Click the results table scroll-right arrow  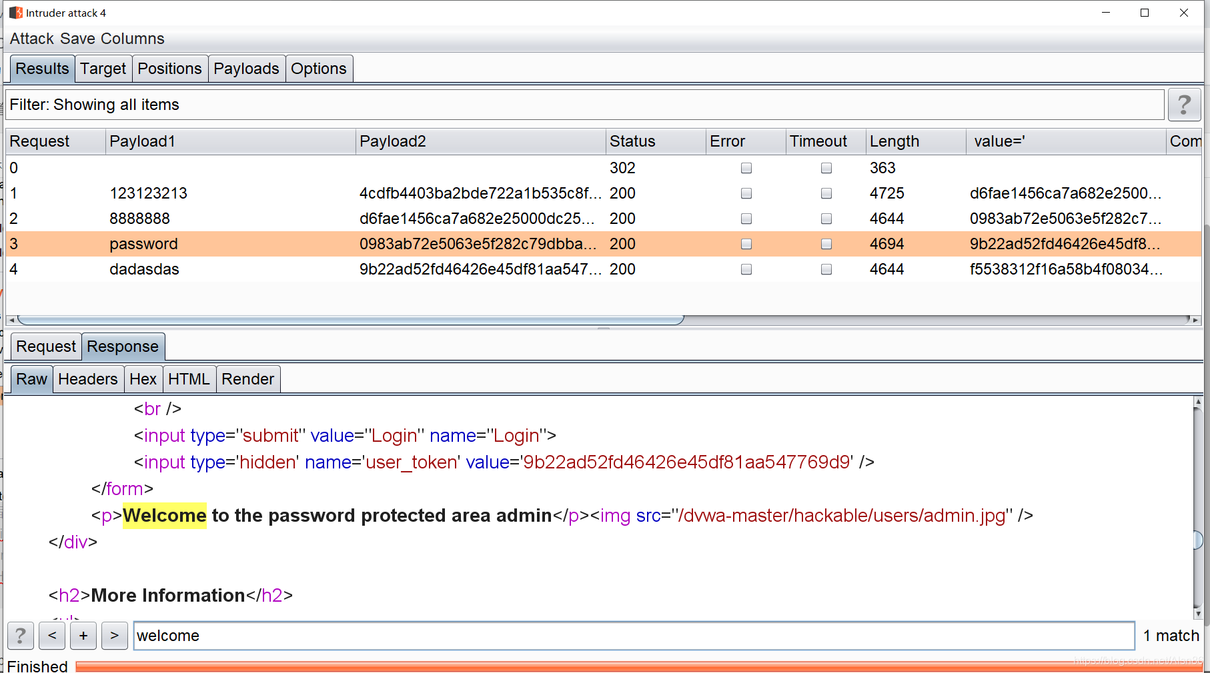pyautogui.click(x=1195, y=321)
